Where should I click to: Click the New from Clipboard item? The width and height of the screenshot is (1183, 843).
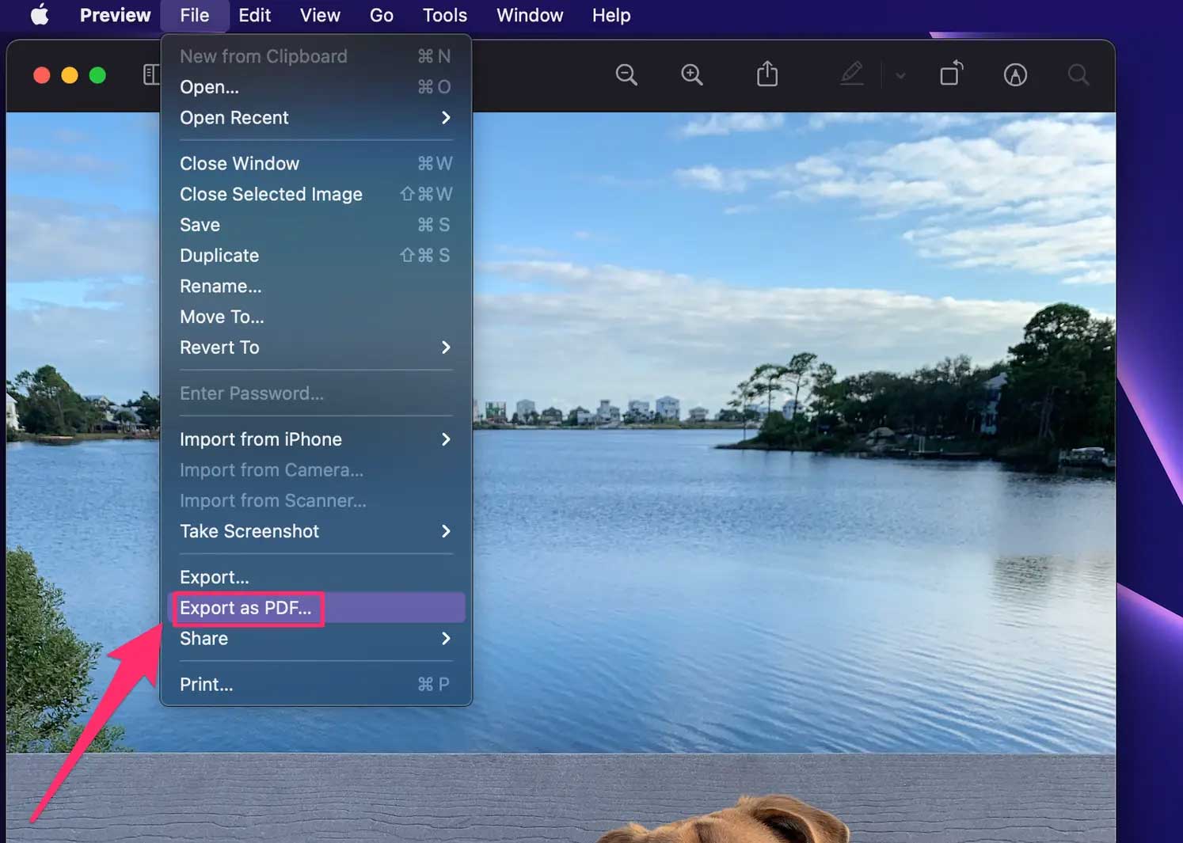pyautogui.click(x=316, y=56)
